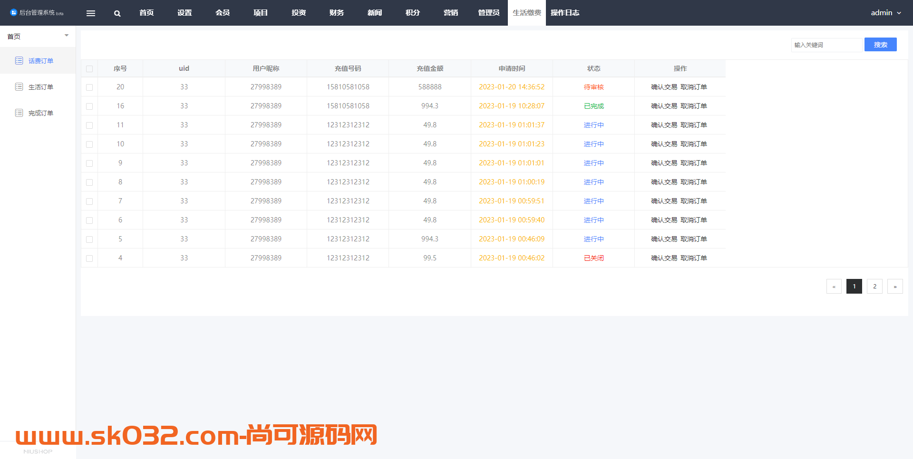Click the blue 搜索 button
Screen dimensions: 913x459
[x=880, y=45]
